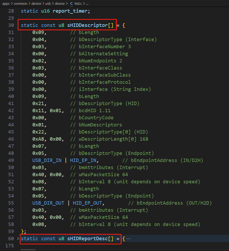229x251 pixels.
Task: Click the bNumEndpoints 2 comment
Action: (96, 61)
